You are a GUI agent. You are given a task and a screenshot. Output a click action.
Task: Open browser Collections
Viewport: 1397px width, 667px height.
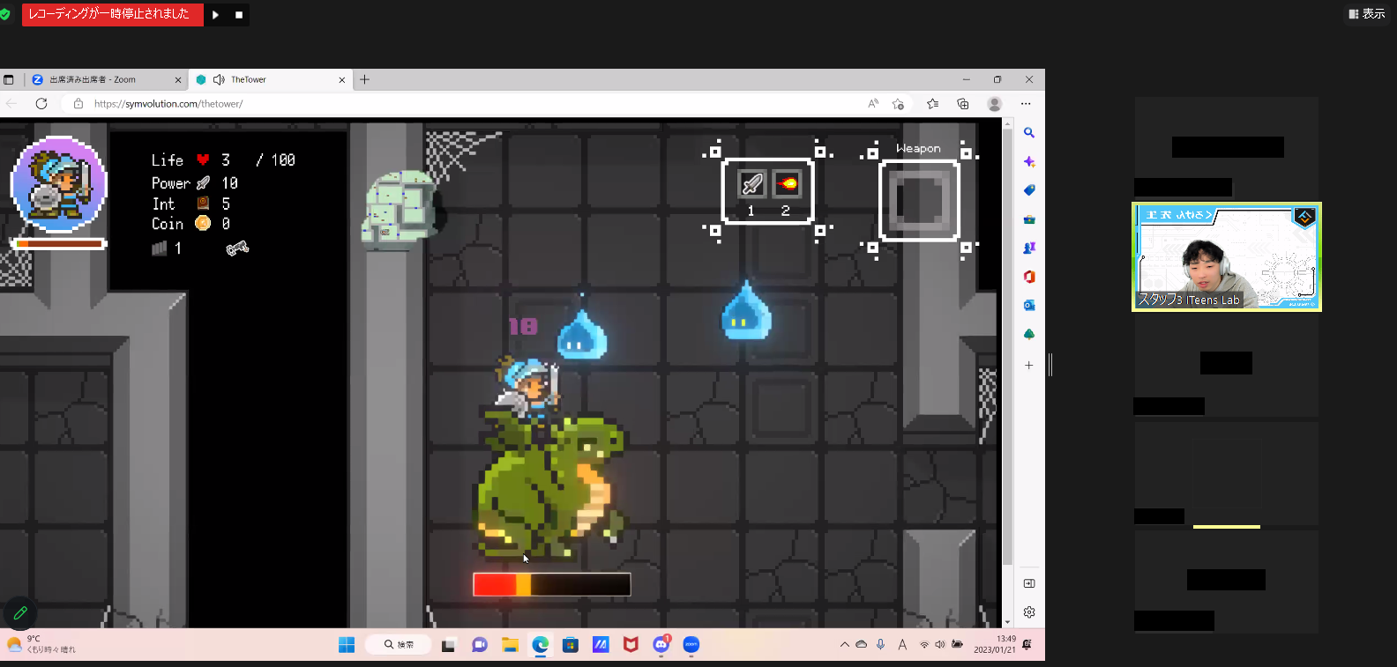tap(963, 104)
